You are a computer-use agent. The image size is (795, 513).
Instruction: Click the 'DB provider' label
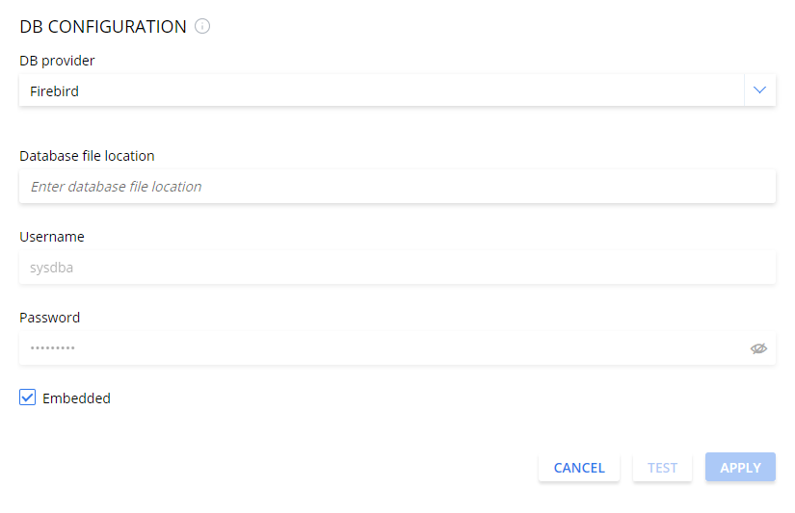(57, 61)
